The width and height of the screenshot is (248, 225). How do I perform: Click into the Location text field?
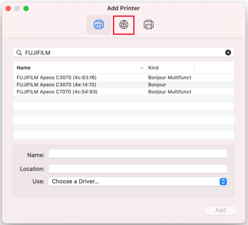click(138, 169)
